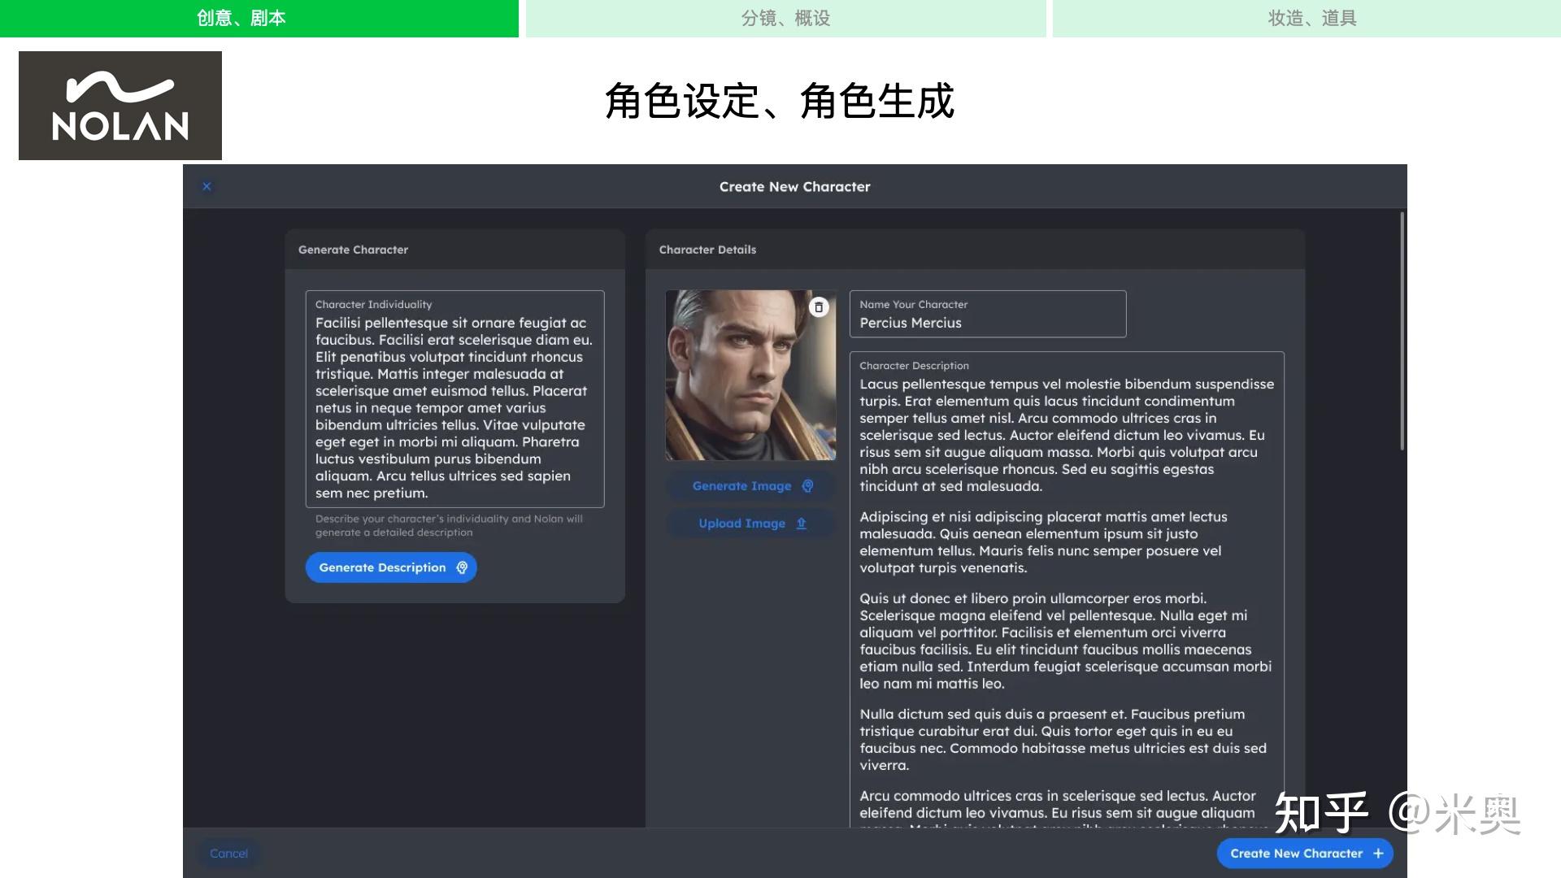Close the Create New Character dialog
Screen dimensions: 1561x878
tap(207, 186)
